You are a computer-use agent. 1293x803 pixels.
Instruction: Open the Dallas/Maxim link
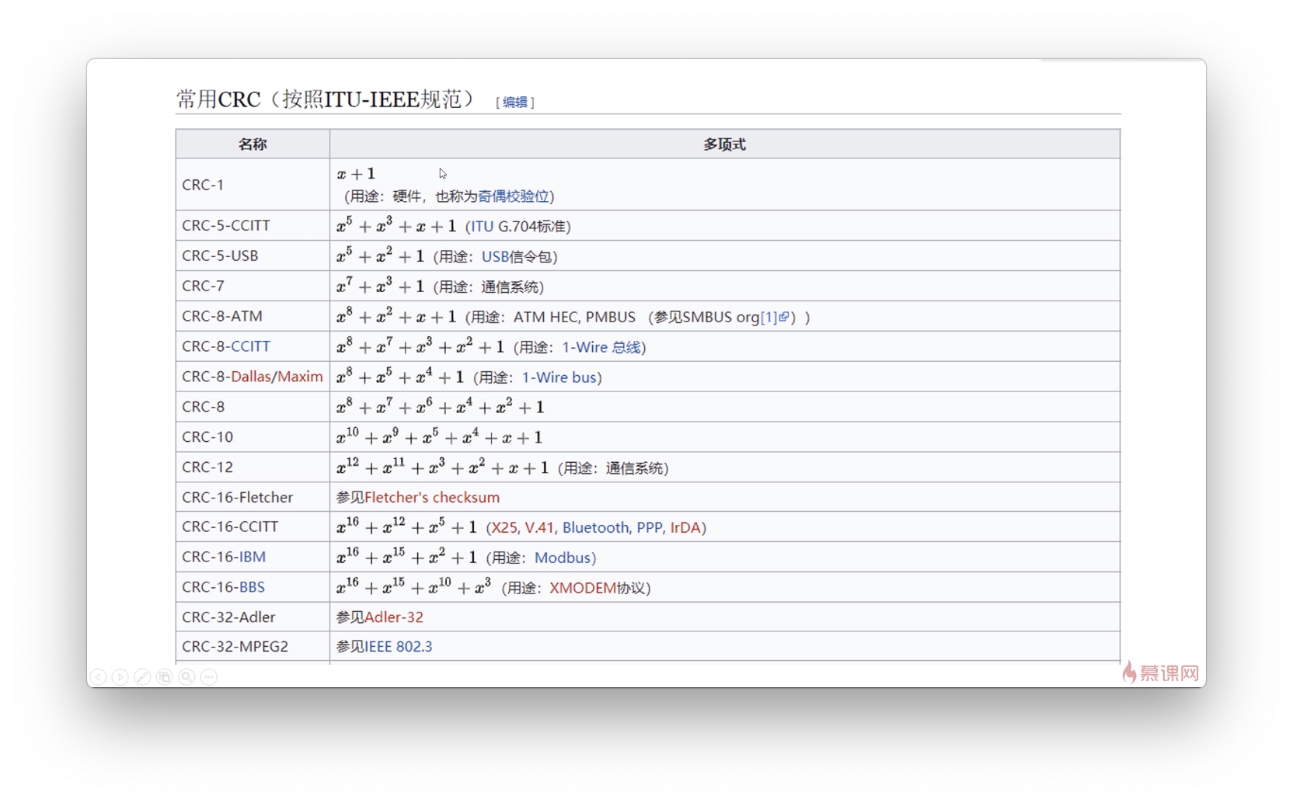coord(277,377)
